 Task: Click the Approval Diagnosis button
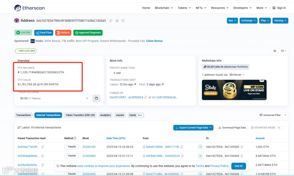pyautogui.click(x=88, y=33)
